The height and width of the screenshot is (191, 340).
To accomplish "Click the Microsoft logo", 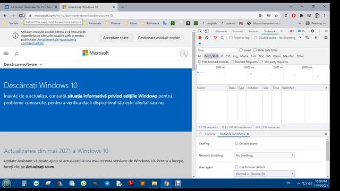I will [96, 53].
